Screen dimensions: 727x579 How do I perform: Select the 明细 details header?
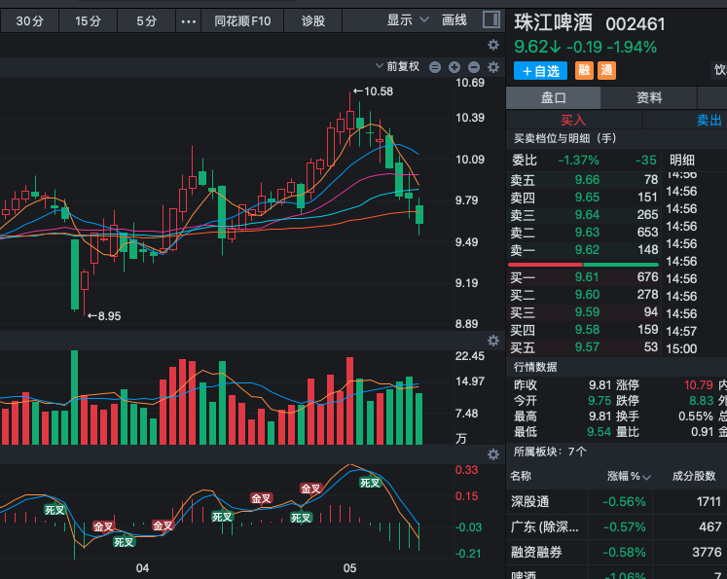682,161
